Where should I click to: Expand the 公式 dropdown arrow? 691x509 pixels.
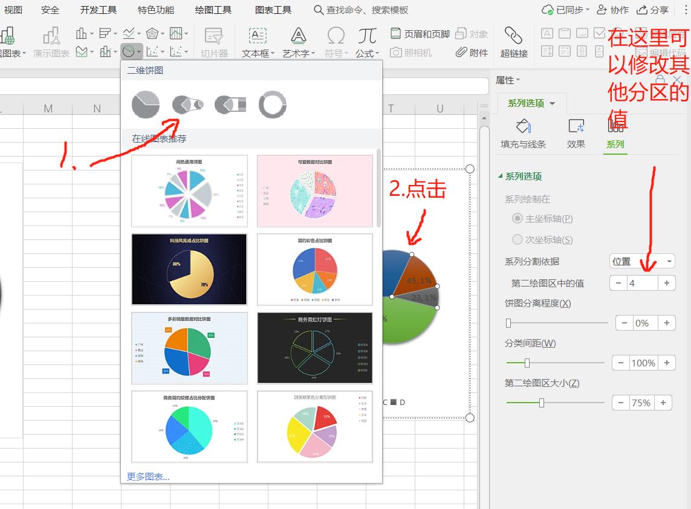pos(377,54)
